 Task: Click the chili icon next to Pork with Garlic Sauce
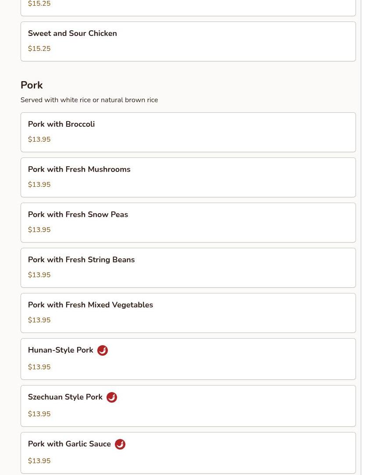tap(120, 444)
